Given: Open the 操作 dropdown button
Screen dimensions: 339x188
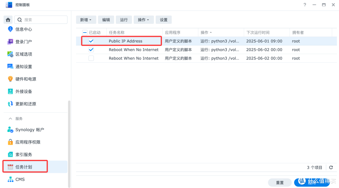Looking at the screenshot, I should pyautogui.click(x=143, y=20).
